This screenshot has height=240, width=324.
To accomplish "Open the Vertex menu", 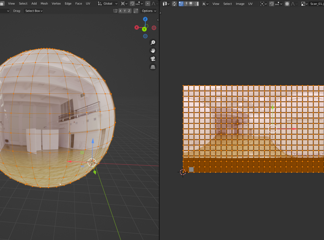I will click(x=56, y=4).
